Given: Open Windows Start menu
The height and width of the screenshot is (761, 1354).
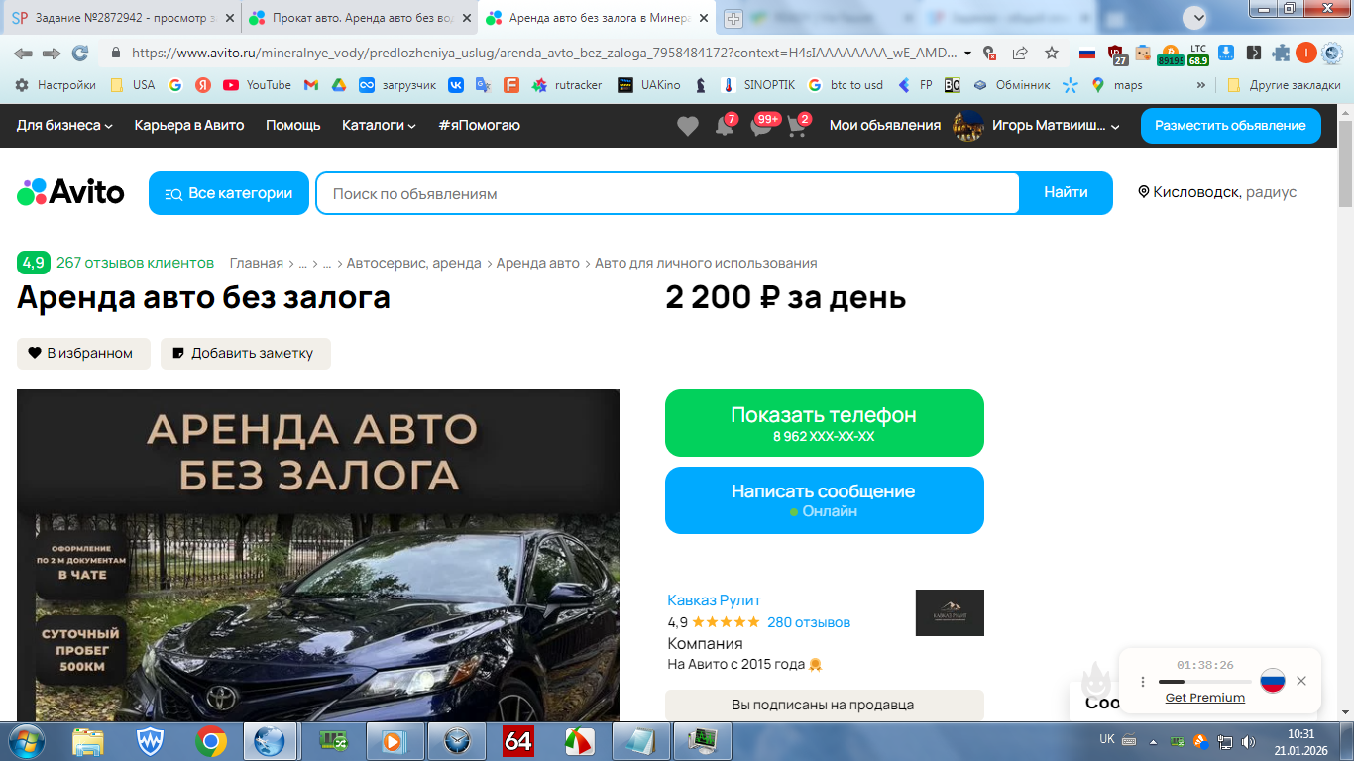Looking at the screenshot, I should click(25, 741).
